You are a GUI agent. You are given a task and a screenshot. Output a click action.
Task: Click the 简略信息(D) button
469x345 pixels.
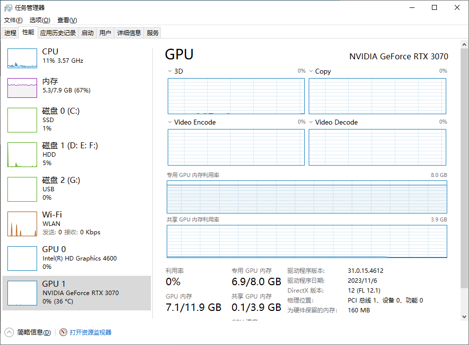point(34,332)
